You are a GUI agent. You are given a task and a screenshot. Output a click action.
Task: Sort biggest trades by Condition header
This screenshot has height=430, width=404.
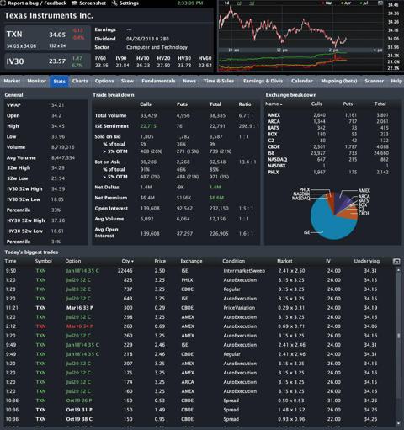233,261
